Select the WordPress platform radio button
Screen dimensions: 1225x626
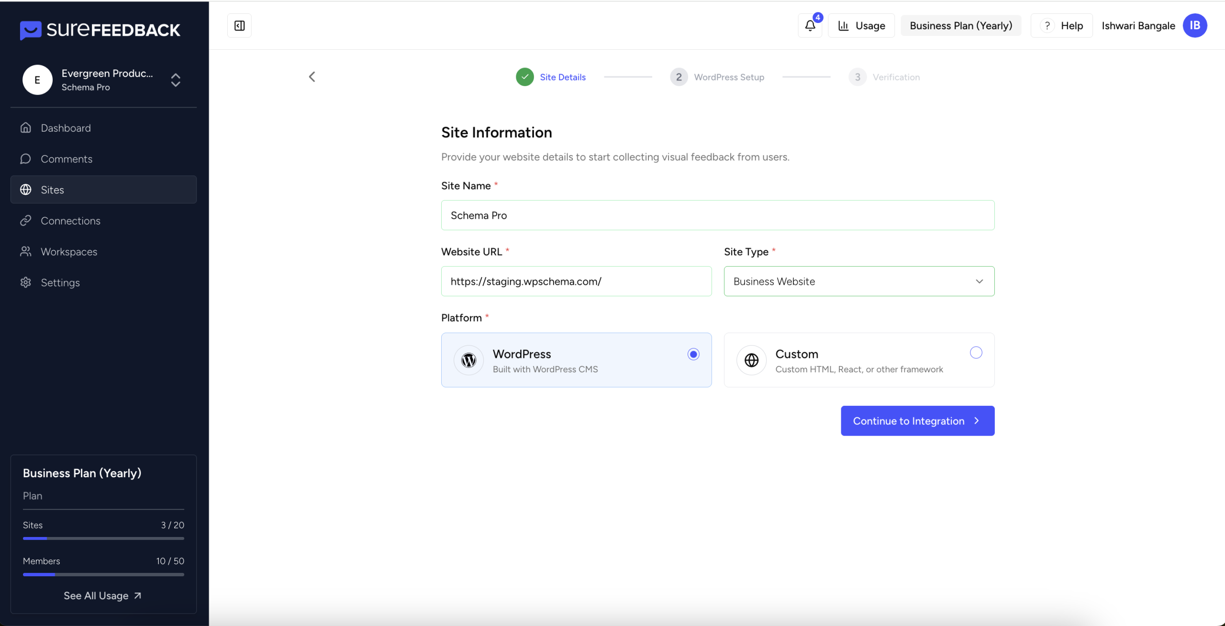693,354
